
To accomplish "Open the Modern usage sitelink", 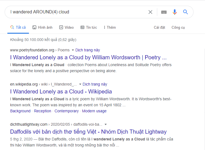I will pos(94,111).
